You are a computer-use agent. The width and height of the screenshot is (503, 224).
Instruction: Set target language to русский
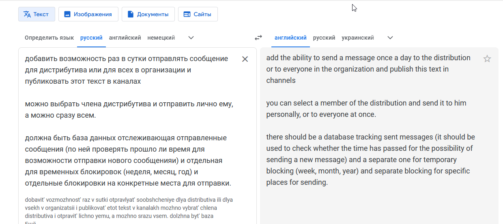point(324,38)
